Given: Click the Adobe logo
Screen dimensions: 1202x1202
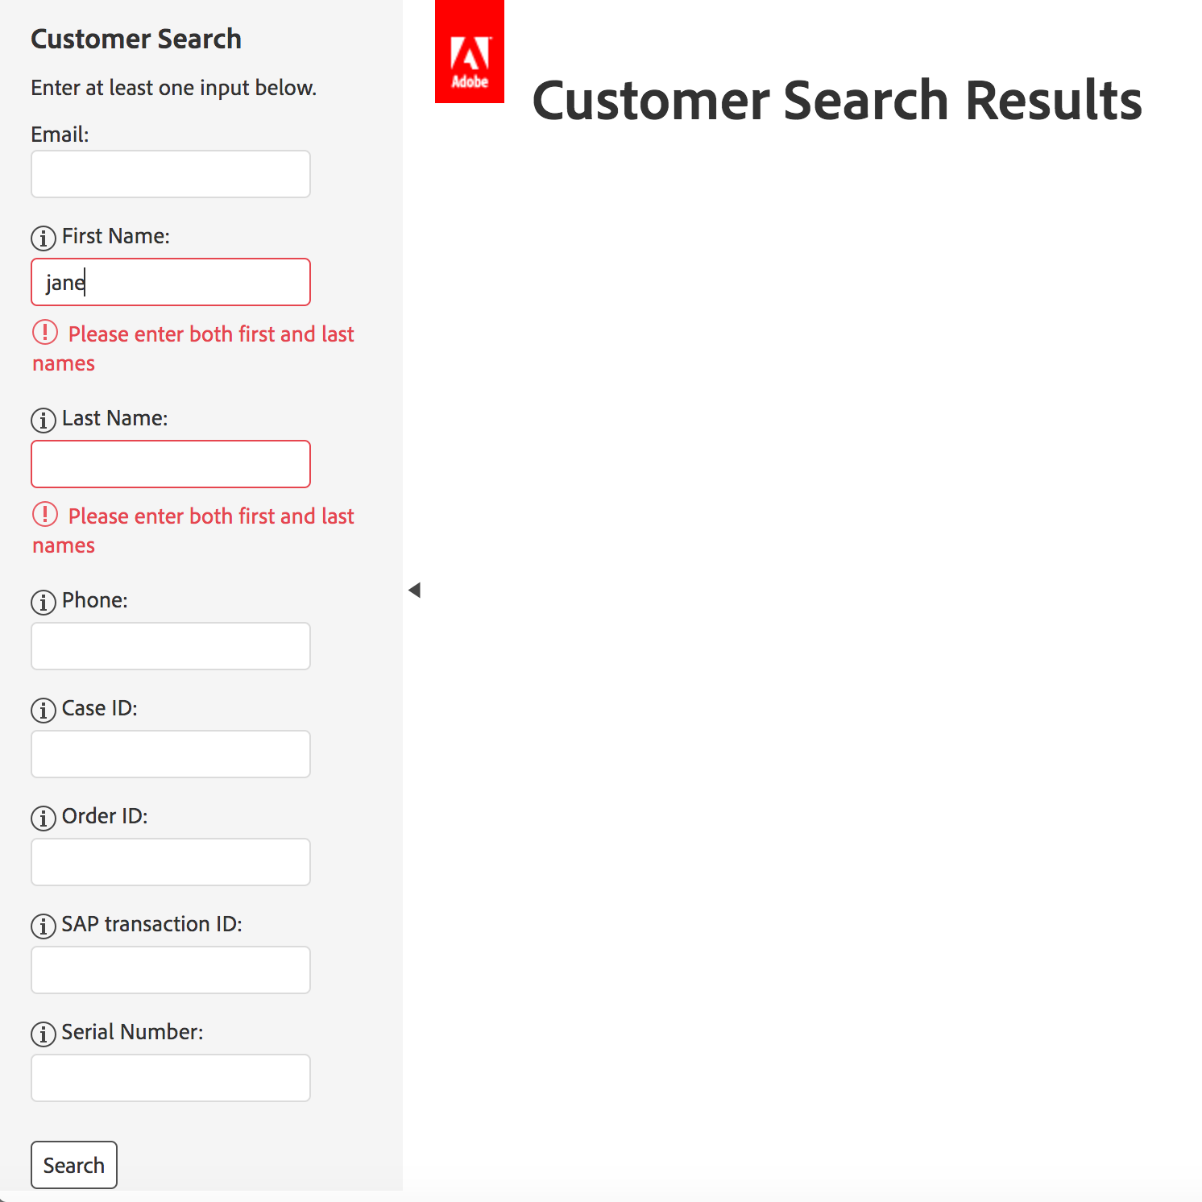Looking at the screenshot, I should [x=470, y=52].
